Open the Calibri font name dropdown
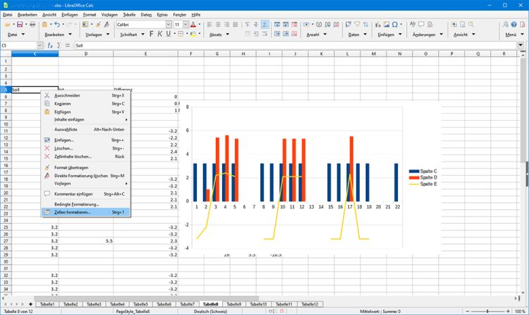 click(169, 24)
